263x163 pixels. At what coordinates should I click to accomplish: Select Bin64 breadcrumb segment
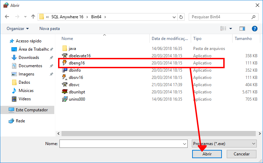pyautogui.click(x=96, y=17)
